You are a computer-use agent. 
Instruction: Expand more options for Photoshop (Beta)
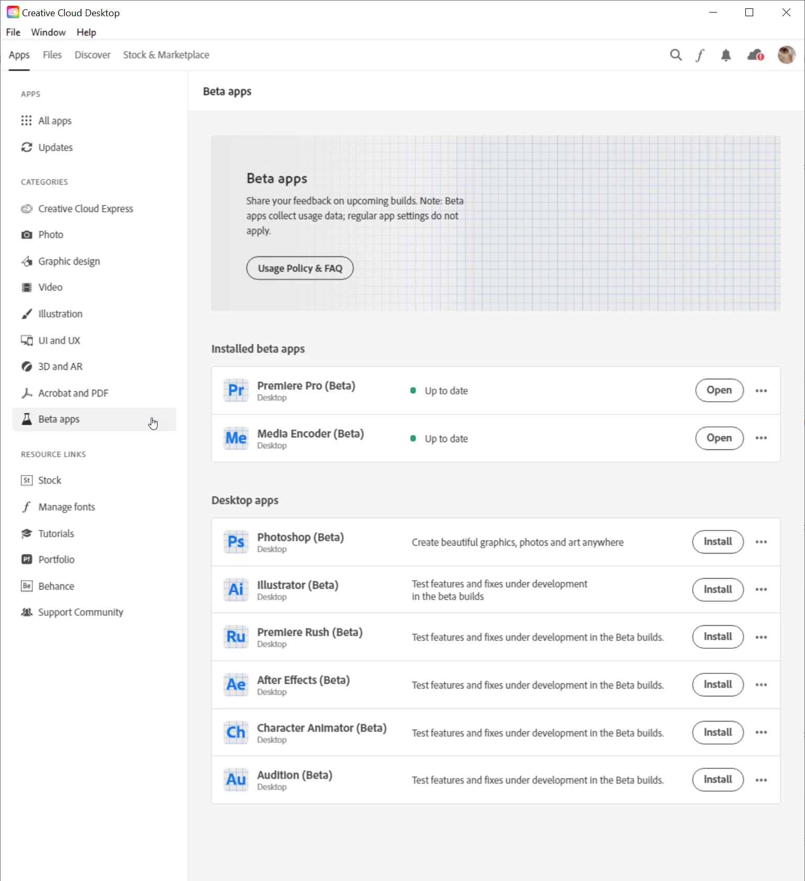pyautogui.click(x=761, y=542)
